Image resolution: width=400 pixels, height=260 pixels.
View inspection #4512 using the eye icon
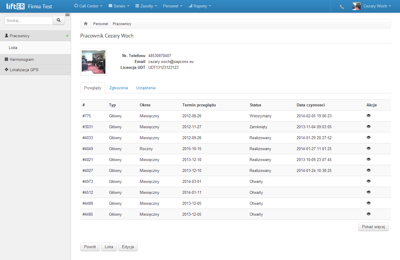click(x=369, y=192)
